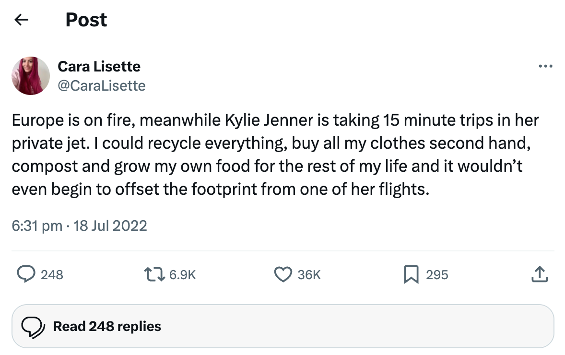This screenshot has height=355, width=565.
Task: Click the 6:31 pm time text
Action: [36, 225]
